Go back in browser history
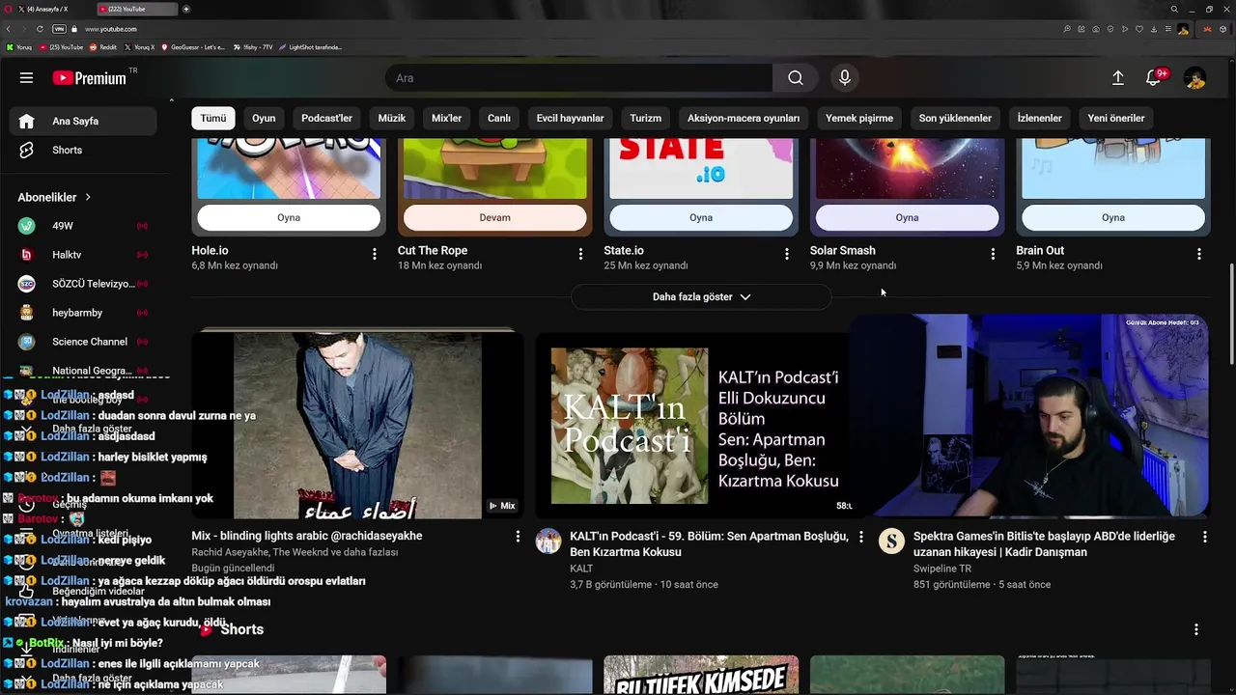The width and height of the screenshot is (1236, 695). click(8, 29)
